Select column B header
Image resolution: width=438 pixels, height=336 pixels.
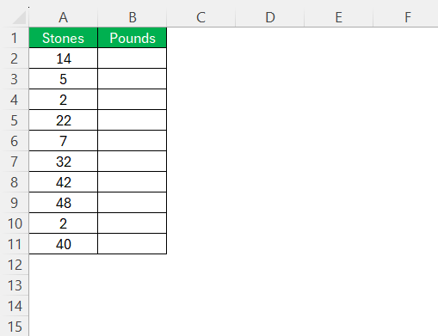pyautogui.click(x=133, y=17)
